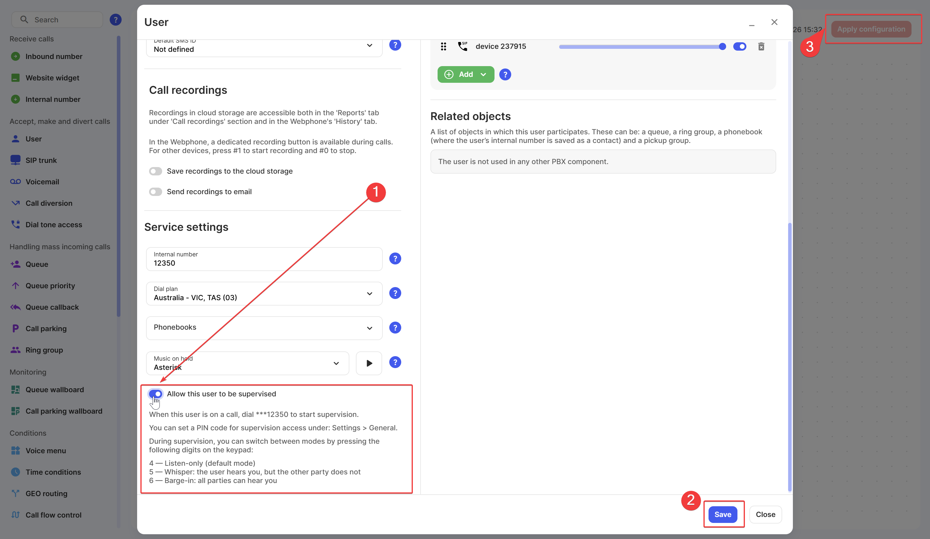Select Ring group from sidebar
Viewport: 930px width, 539px height.
tap(44, 350)
